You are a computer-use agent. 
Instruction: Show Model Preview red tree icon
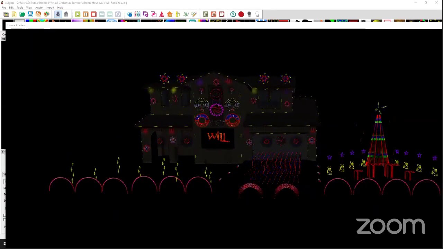tap(162, 14)
